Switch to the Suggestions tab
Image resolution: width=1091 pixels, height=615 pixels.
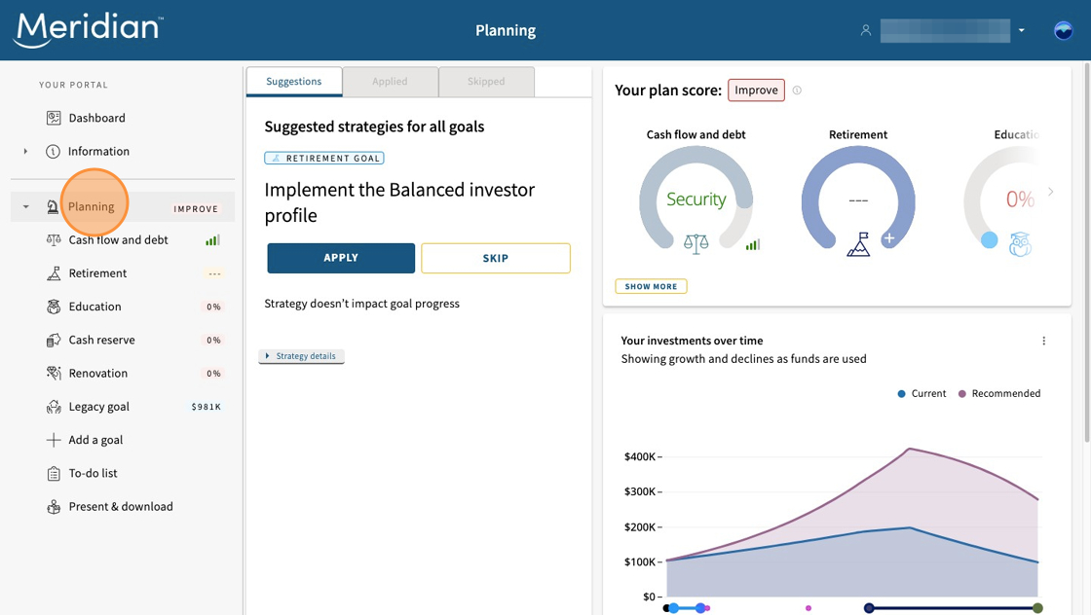point(293,82)
